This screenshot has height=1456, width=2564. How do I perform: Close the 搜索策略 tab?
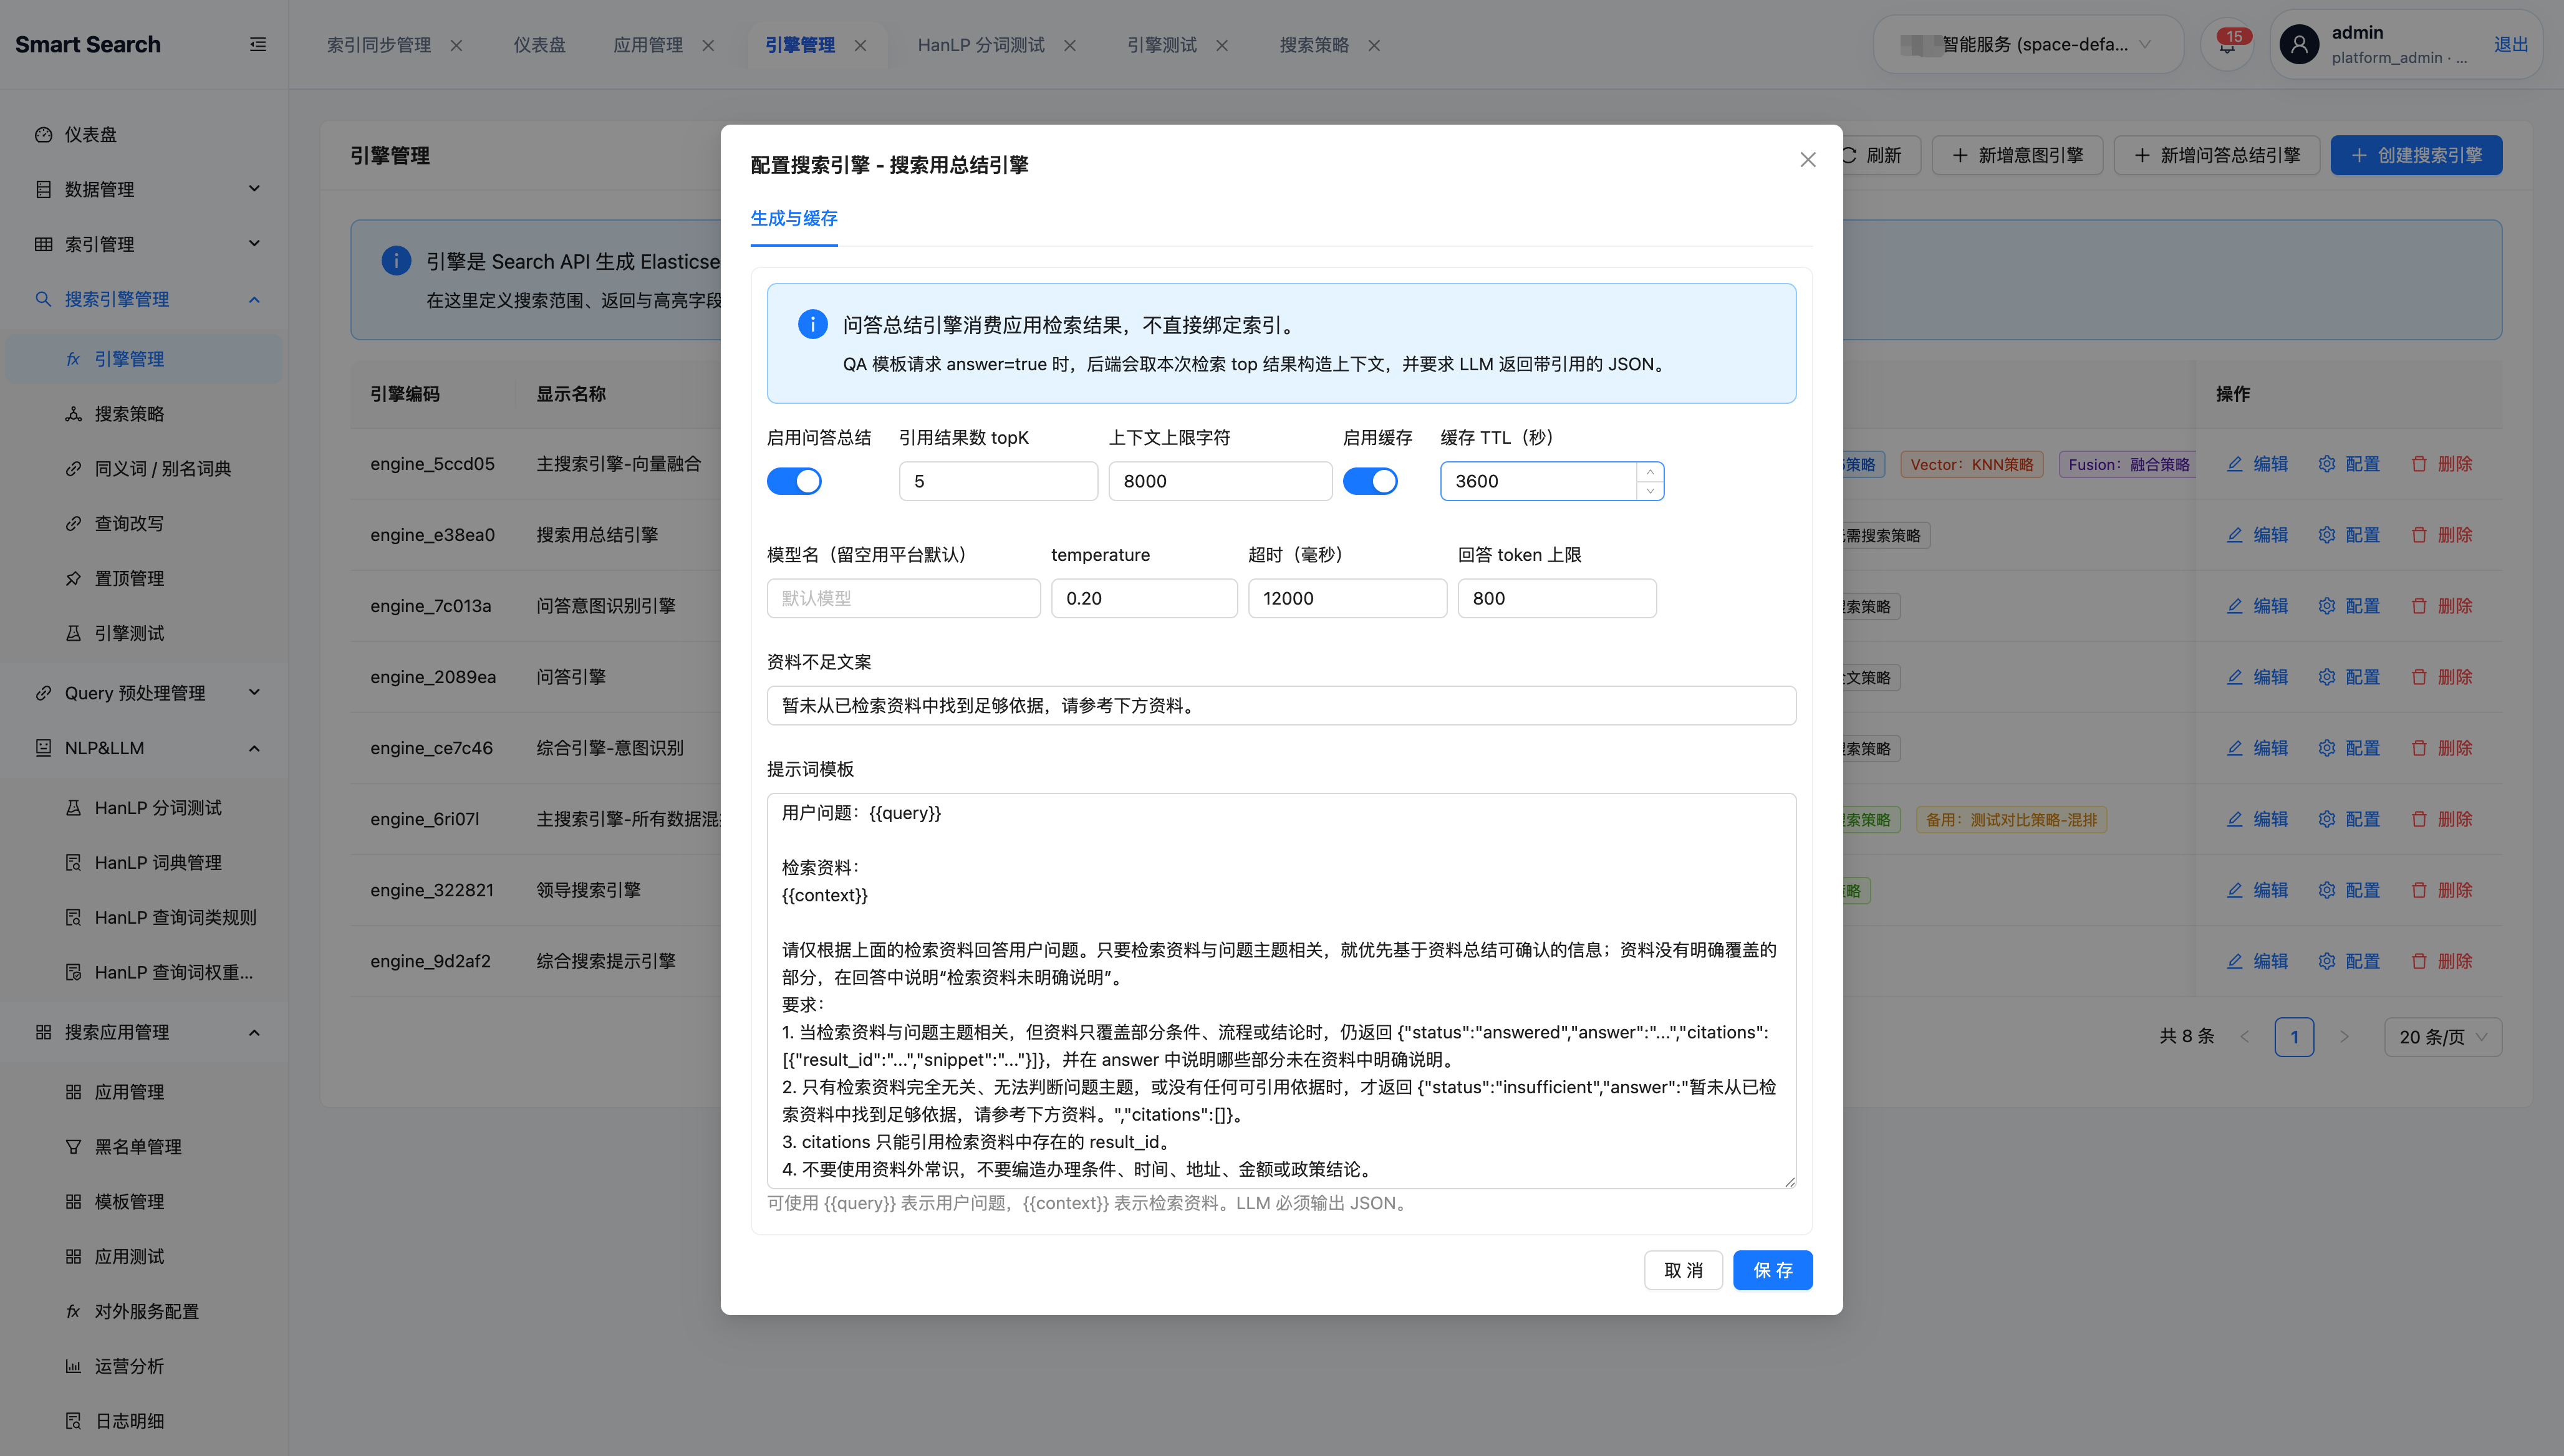(x=1374, y=45)
